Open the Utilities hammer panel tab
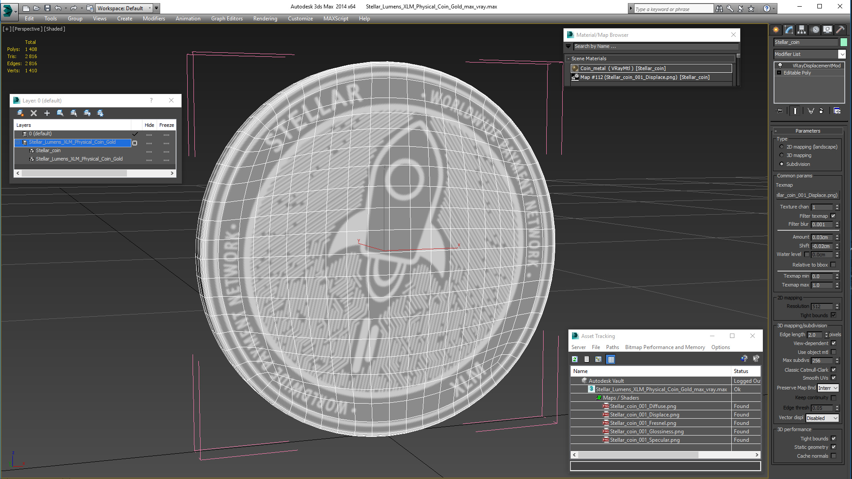 (840, 30)
